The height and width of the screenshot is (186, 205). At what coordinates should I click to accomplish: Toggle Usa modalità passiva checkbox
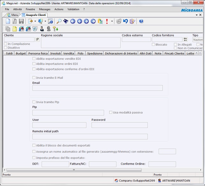[x=111, y=112]
